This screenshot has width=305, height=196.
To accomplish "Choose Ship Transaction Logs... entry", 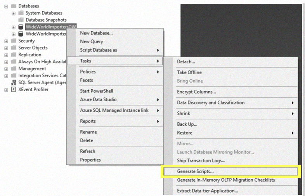I will coord(231,161).
